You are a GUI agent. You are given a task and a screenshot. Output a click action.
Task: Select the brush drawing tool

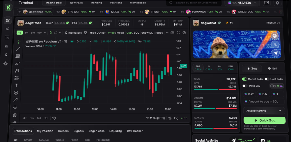coord(17,64)
